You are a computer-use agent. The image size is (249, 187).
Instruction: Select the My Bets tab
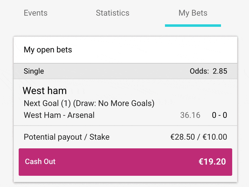click(193, 13)
